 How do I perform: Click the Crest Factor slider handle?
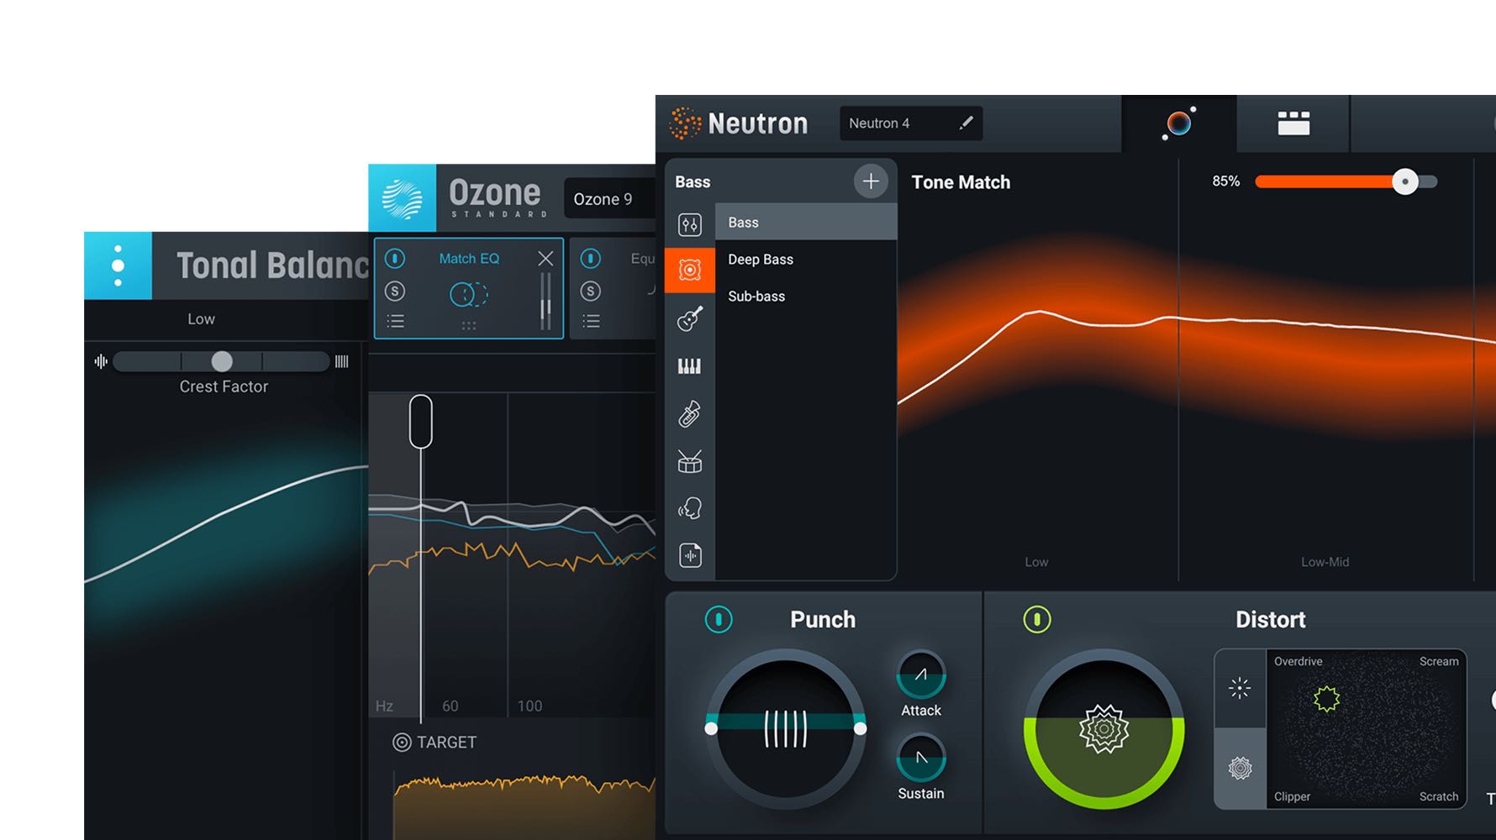pyautogui.click(x=222, y=361)
